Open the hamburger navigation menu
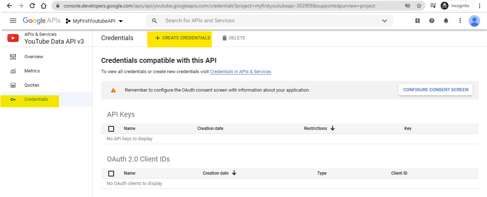Viewport: 487px width, 197px height. (13, 21)
